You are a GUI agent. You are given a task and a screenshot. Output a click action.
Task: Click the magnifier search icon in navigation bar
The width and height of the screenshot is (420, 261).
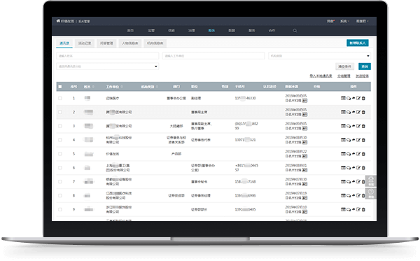295,31
